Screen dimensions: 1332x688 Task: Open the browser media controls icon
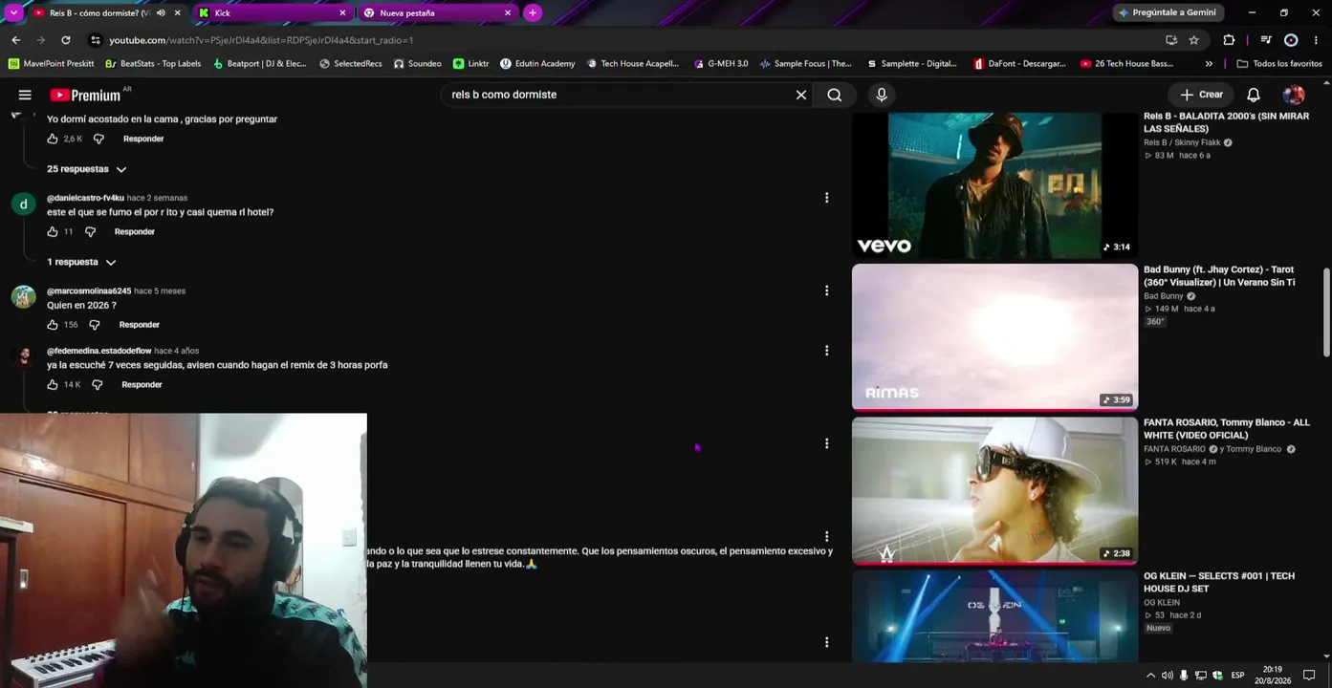coord(1266,40)
